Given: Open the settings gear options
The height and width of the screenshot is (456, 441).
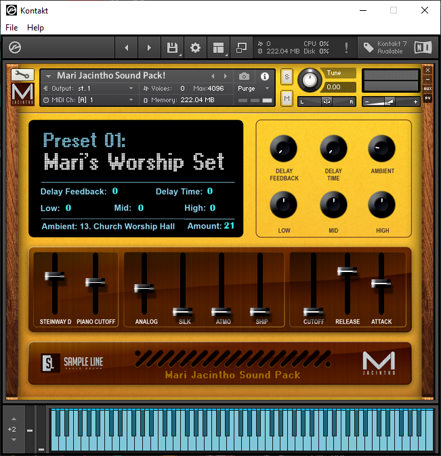Looking at the screenshot, I should pos(195,47).
